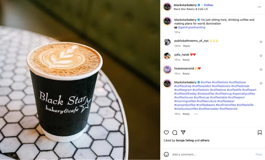Open the emoji picker in the comment box
Image resolution: width=265 pixels, height=160 pixels.
tap(166, 154)
